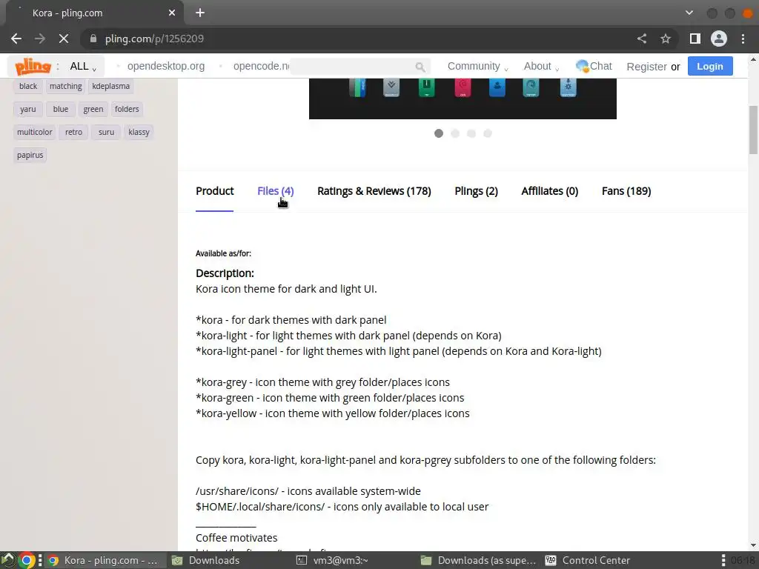Click the 'Coffee motivates' text

pyautogui.click(x=236, y=538)
